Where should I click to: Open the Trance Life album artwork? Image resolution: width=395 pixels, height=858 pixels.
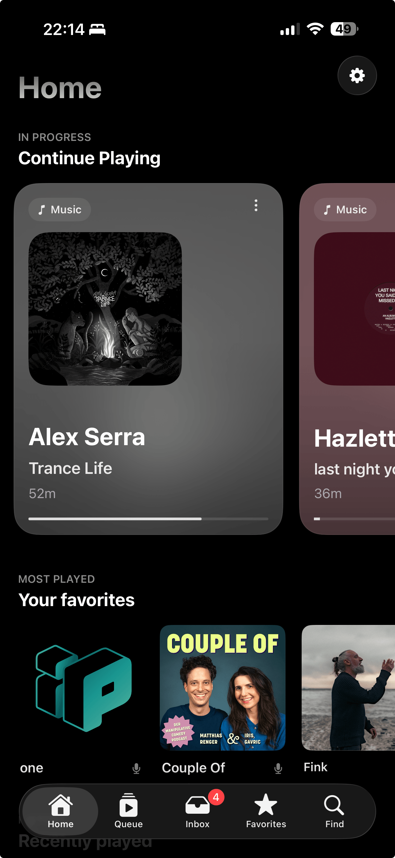click(105, 309)
